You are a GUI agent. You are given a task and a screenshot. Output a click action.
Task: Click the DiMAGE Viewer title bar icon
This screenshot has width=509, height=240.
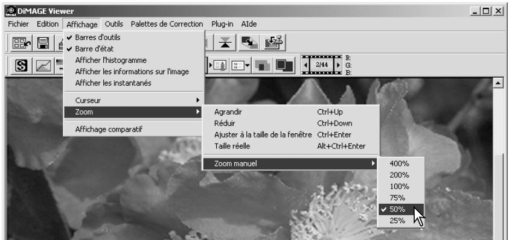(x=11, y=11)
